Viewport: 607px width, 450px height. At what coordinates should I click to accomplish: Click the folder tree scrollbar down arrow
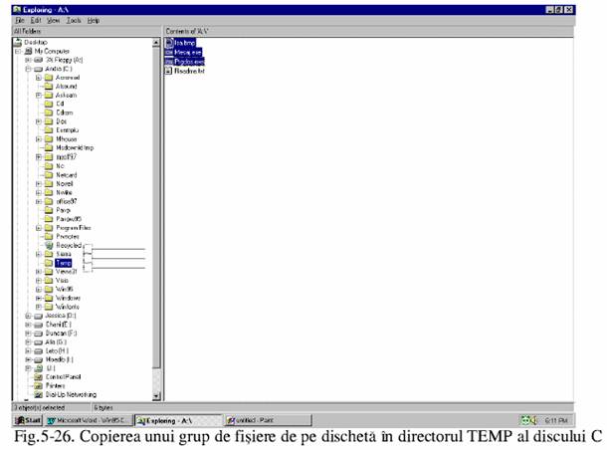coord(156,396)
